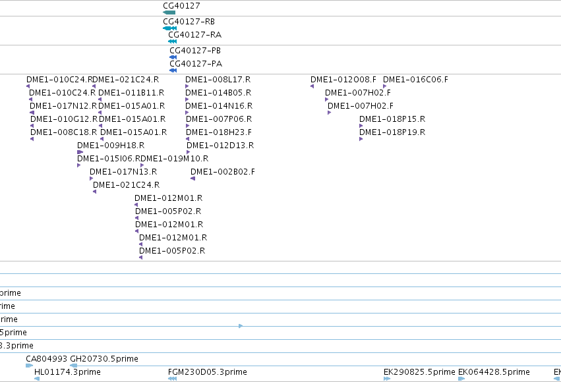Viewport: 561px width, 382px height.
Task: Select the DME1-008C18.R label
Action: 64,132
